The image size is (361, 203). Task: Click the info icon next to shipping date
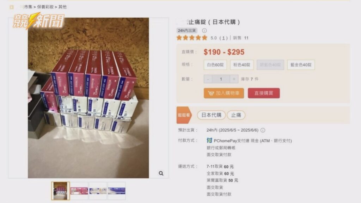(x=263, y=130)
